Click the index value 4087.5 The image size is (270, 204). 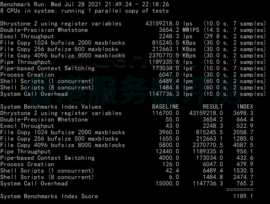243,145
